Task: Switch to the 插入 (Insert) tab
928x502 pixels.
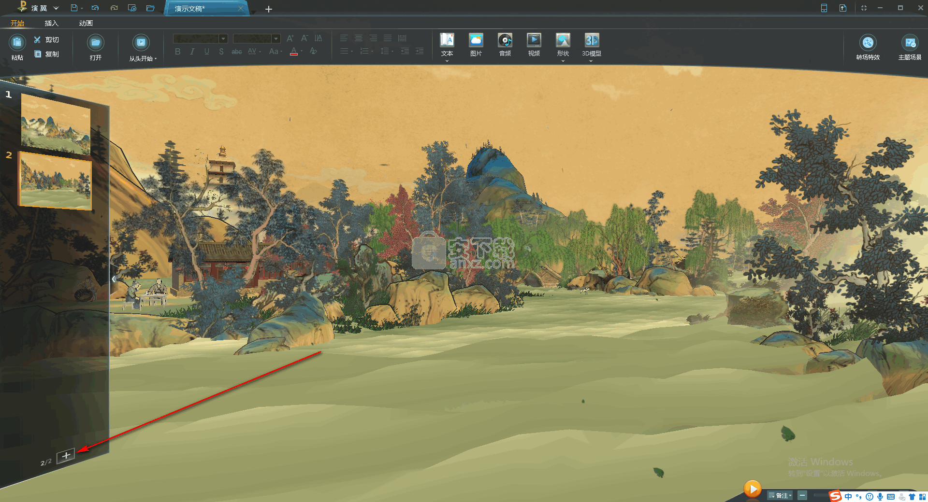Action: pyautogui.click(x=51, y=23)
